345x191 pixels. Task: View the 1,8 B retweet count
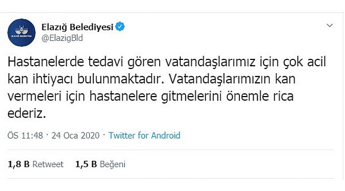click(x=19, y=164)
